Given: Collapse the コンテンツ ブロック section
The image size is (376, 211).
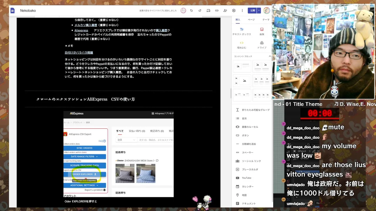Looking at the screenshot, I should point(270,56).
